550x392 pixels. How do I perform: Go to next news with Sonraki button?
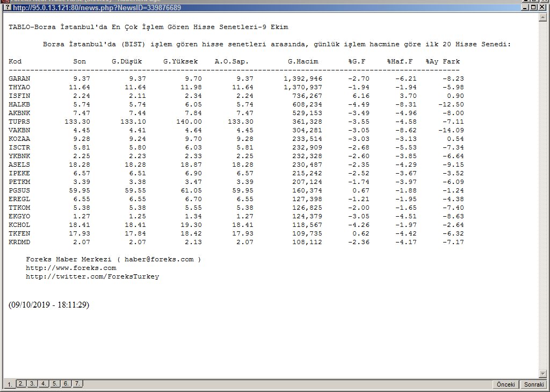[x=533, y=384]
